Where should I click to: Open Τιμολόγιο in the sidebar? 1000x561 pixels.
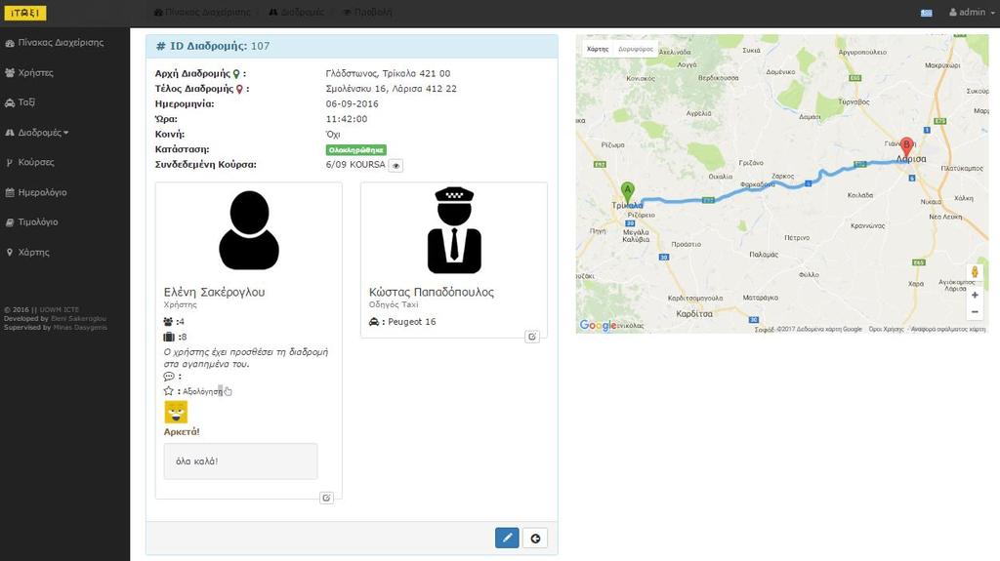point(32,221)
